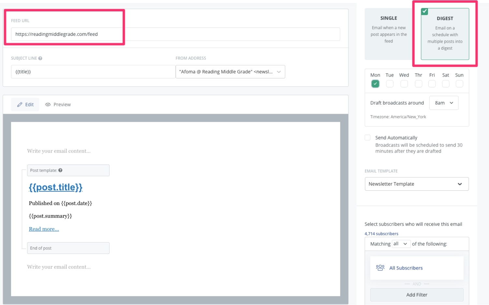Image resolution: width=489 pixels, height=305 pixels.
Task: Check the Fri day checkbox
Action: pos(432,84)
